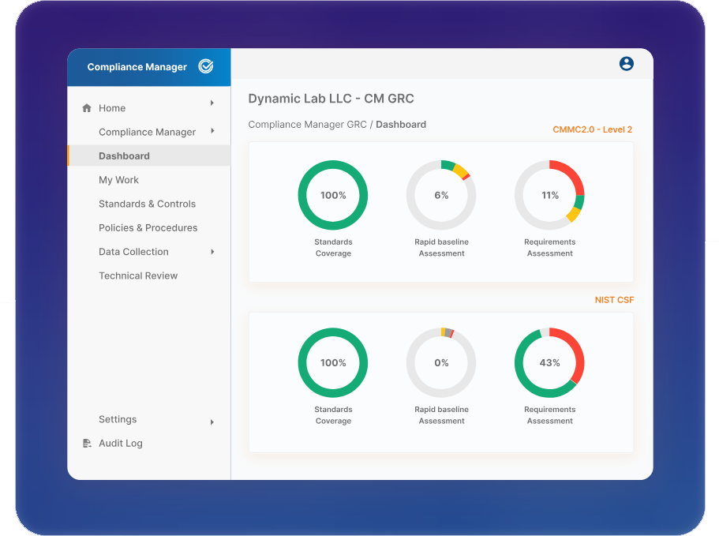Click the 11% Requirements Assessment chart
Viewport: 719px width, 536px height.
point(549,195)
